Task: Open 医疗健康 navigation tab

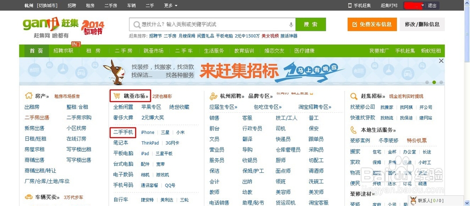Action: [x=304, y=51]
